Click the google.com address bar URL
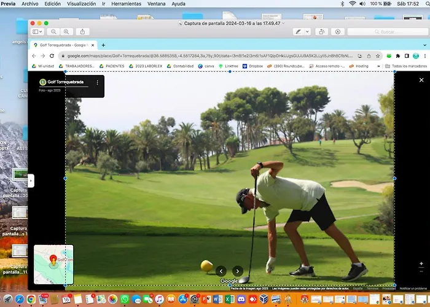The image size is (430, 307). [210, 56]
